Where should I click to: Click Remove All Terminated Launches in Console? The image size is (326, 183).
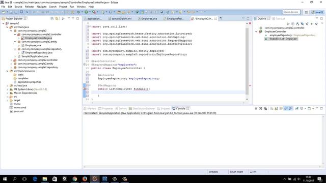[265, 108]
